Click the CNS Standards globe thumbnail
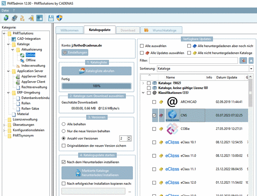This screenshot has width=257, height=196. click(172, 115)
